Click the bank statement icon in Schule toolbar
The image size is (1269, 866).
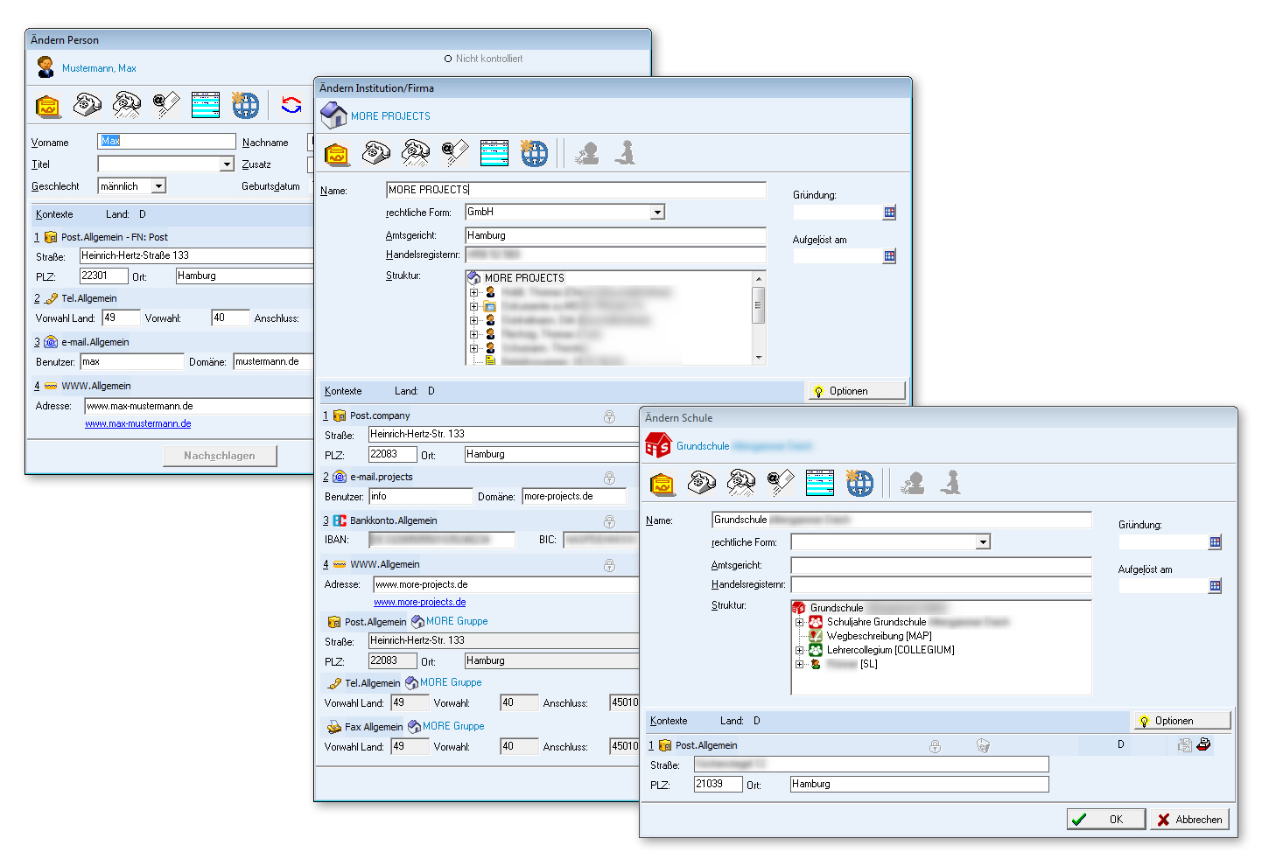[819, 483]
